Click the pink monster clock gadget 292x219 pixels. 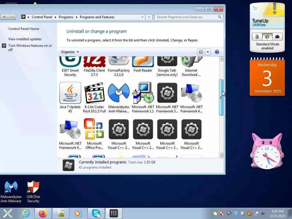click(x=267, y=151)
